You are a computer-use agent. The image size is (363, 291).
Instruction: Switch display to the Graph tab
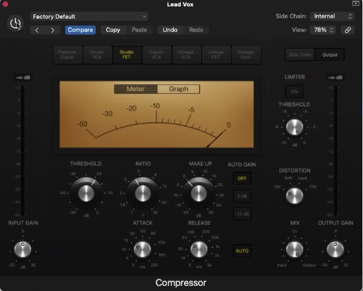178,89
